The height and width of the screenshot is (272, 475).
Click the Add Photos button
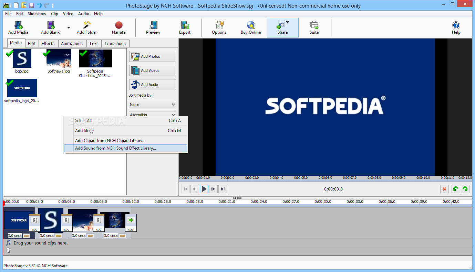pos(153,56)
